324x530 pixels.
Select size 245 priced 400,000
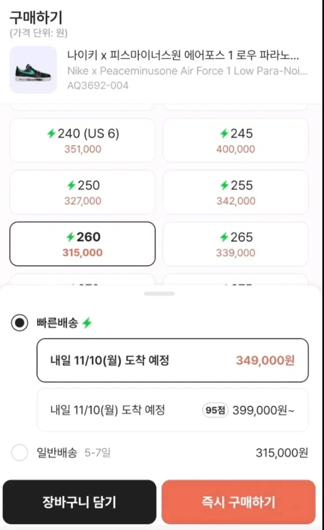tap(235, 140)
